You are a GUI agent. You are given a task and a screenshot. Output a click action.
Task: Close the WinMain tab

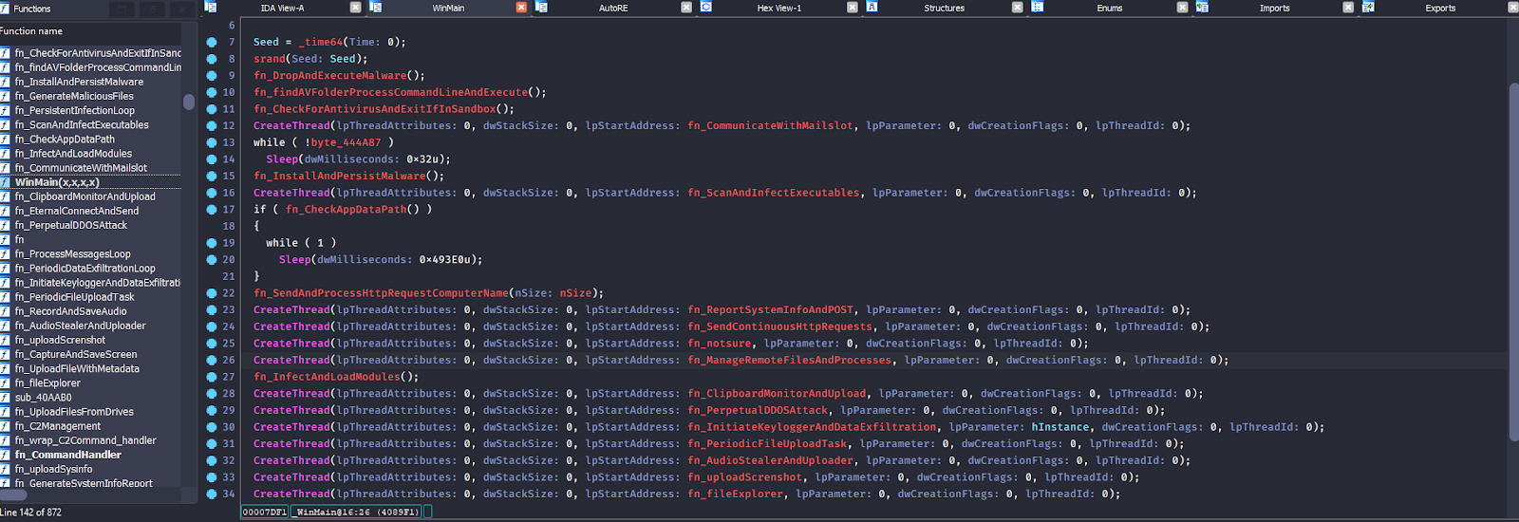click(x=521, y=8)
